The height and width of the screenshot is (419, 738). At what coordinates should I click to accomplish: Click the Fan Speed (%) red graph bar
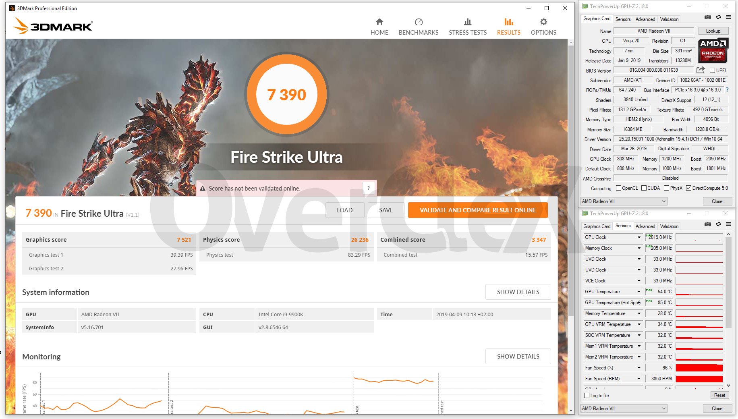click(x=699, y=368)
